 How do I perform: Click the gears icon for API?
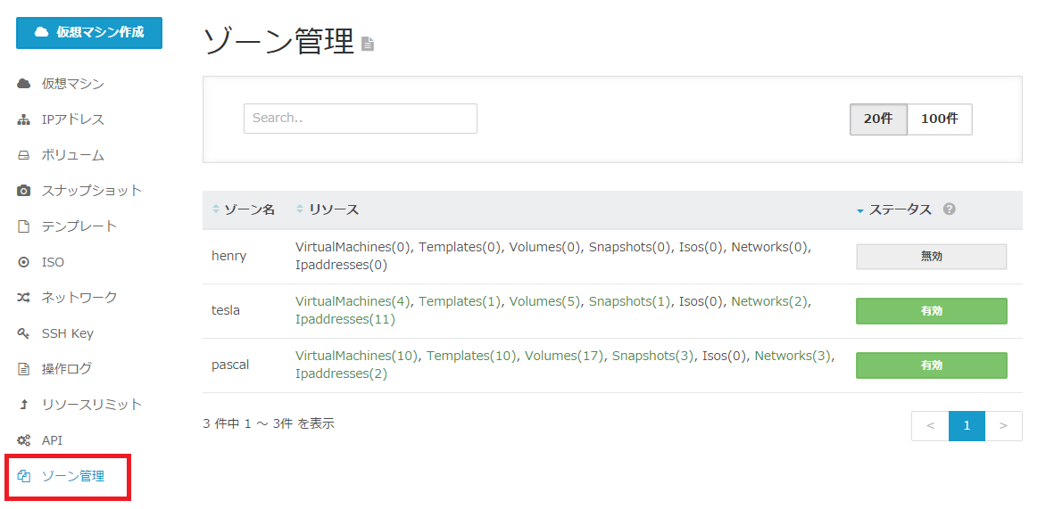[x=24, y=440]
